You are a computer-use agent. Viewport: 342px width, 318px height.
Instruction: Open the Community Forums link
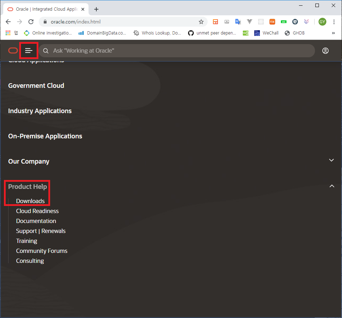pyautogui.click(x=42, y=251)
